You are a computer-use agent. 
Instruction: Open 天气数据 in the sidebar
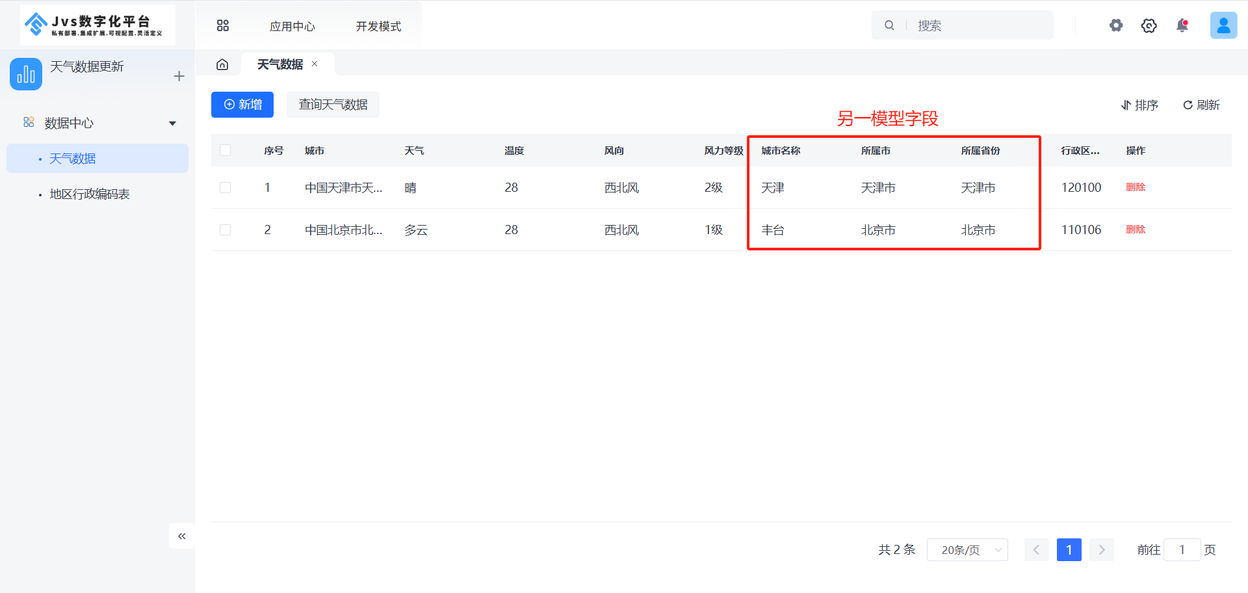pos(97,158)
